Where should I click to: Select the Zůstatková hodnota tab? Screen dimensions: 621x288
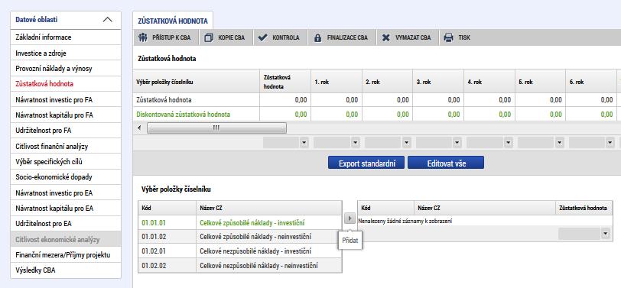(x=173, y=21)
